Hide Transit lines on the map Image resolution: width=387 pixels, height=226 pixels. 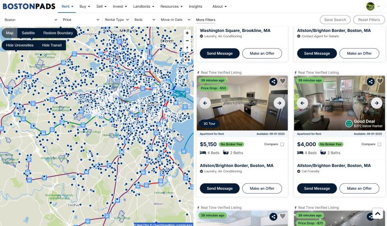[52, 45]
